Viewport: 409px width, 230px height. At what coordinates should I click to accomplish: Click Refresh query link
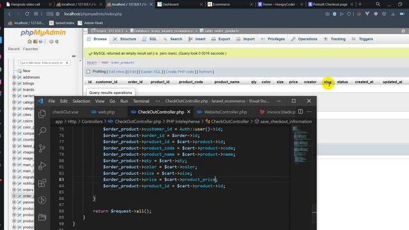(x=205, y=72)
